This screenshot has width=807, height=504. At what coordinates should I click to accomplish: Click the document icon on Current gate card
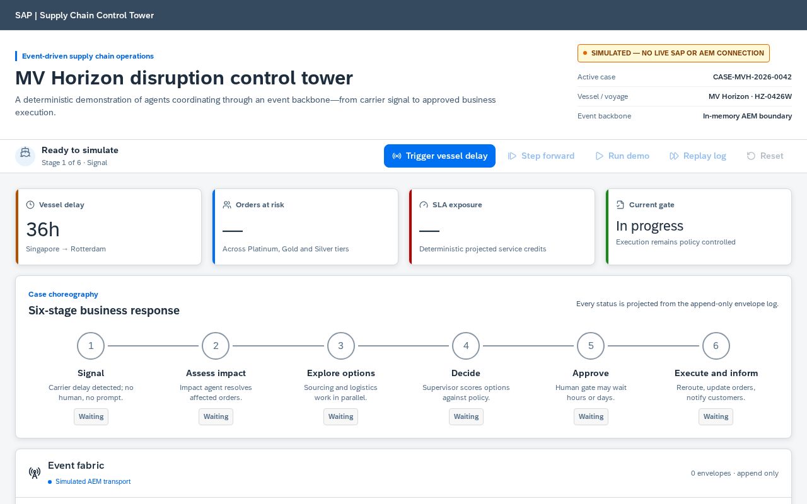coord(620,205)
